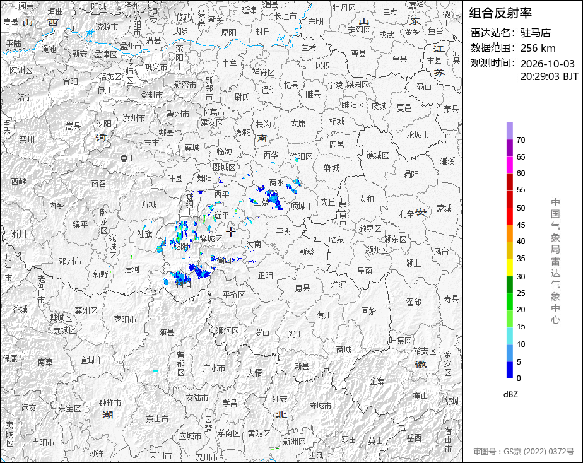This screenshot has height=463, width=583.
Task: Click the dark blue 0-5 dBZ legend swatch
Action: (509, 370)
